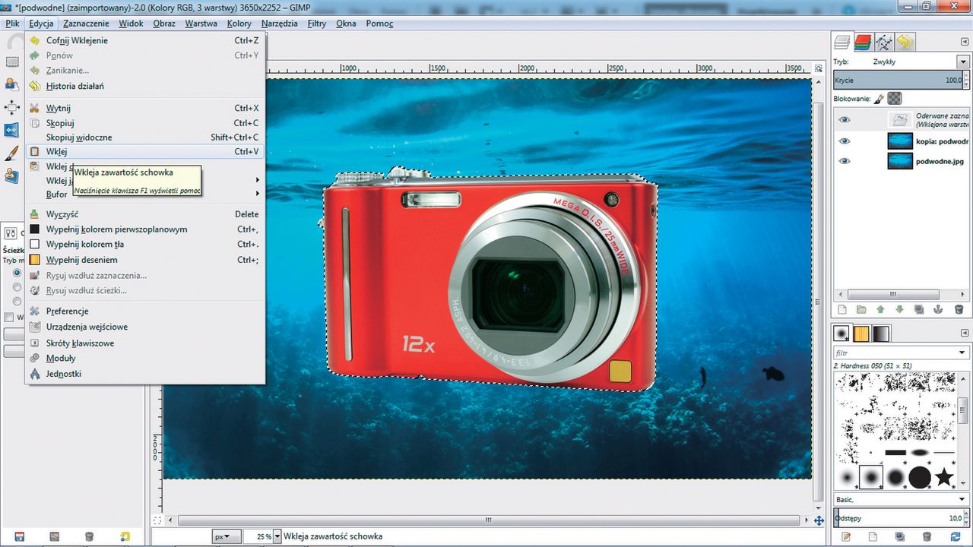Image resolution: width=973 pixels, height=547 pixels.
Task: Click the lock pixels brush icon
Action: point(879,99)
